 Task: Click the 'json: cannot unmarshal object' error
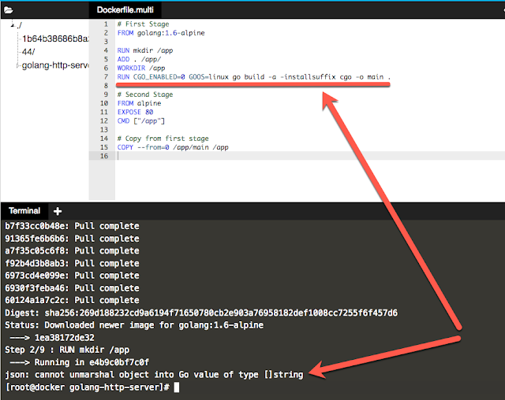[x=154, y=375]
